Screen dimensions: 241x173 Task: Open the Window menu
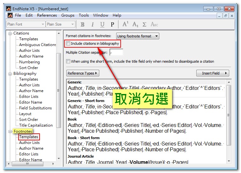coord(101,15)
